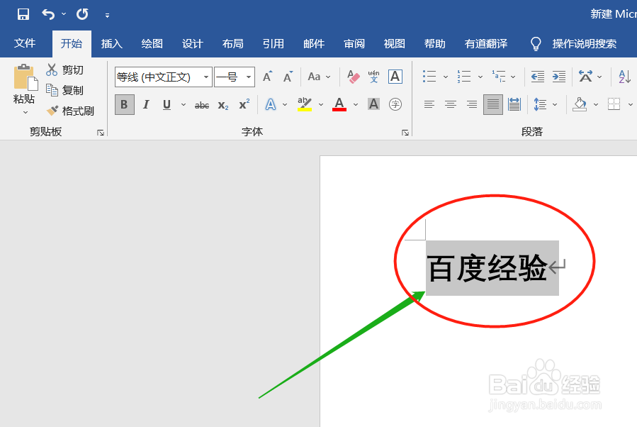Open the 审阅 tab
Image resolution: width=637 pixels, height=427 pixels.
(x=354, y=43)
